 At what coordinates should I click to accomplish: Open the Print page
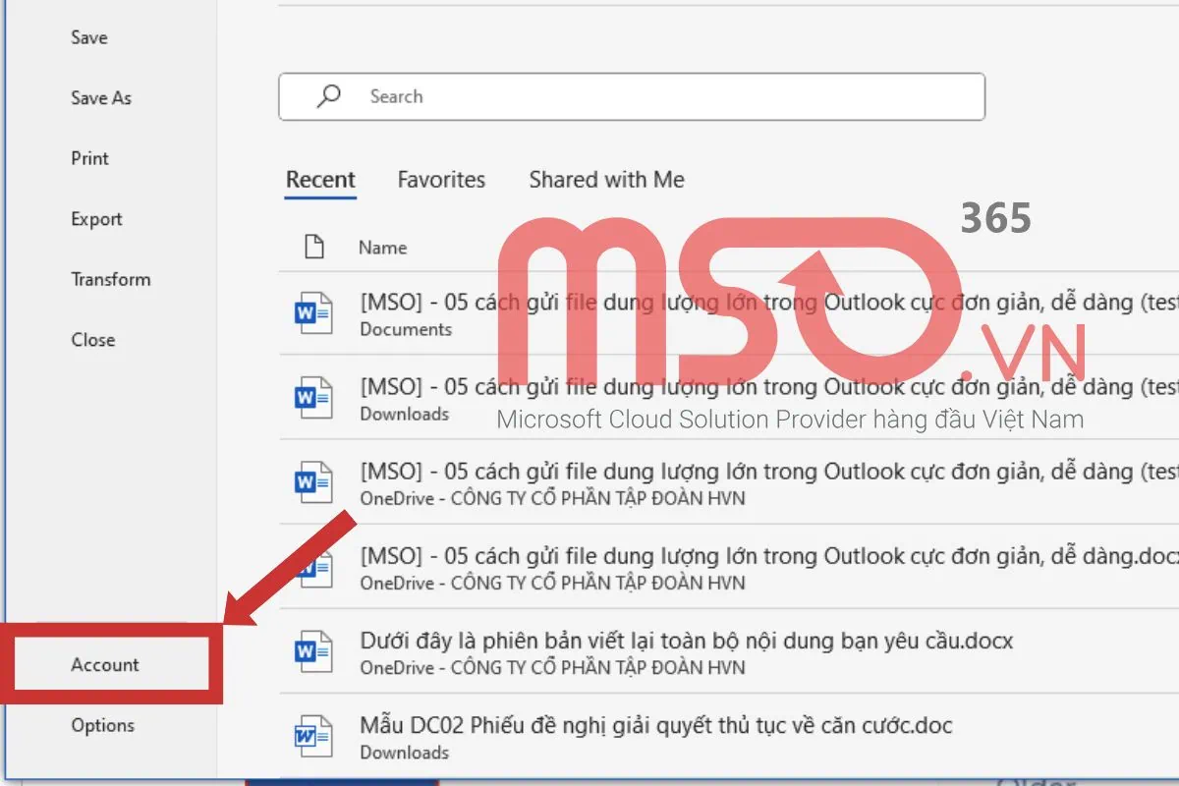tap(89, 158)
